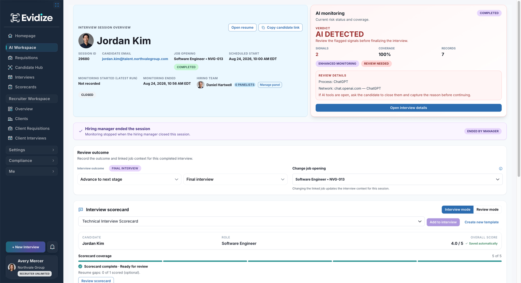
Task: Click the copy icon on Copy candidate link
Action: tap(263, 27)
